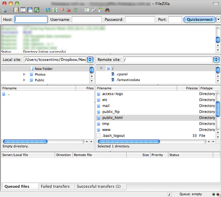221x197 pixels.
Task: Select the mail directory
Action: (156, 106)
